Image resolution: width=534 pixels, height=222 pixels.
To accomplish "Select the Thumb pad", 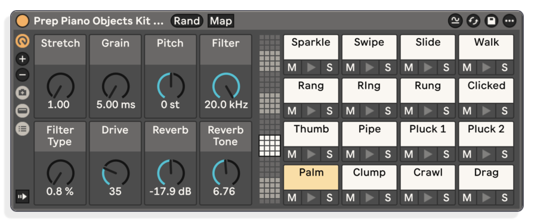I will pyautogui.click(x=311, y=135).
